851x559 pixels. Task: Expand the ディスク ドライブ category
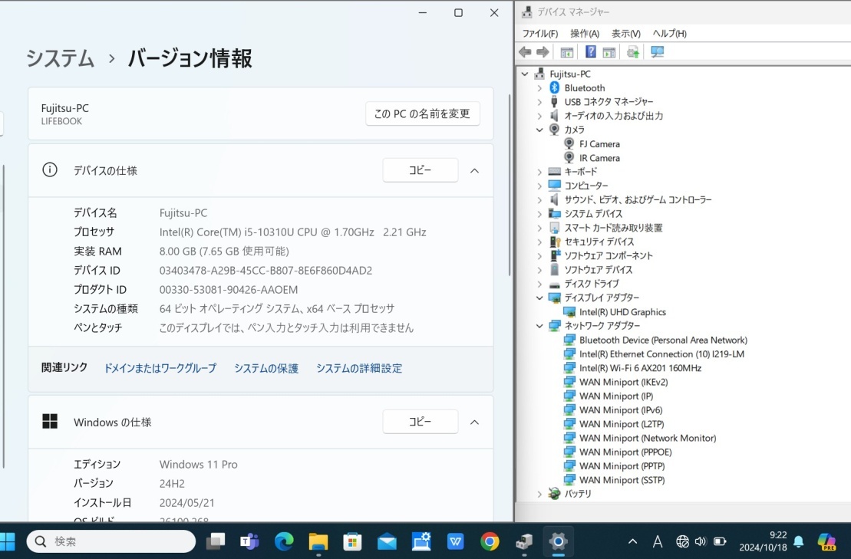[539, 284]
